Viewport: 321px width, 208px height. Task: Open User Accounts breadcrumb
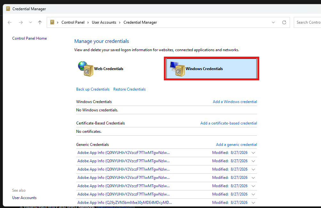(104, 22)
